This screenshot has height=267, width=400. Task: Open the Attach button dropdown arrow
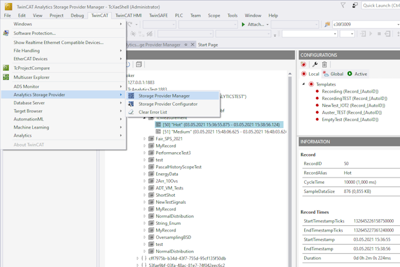click(267, 24)
